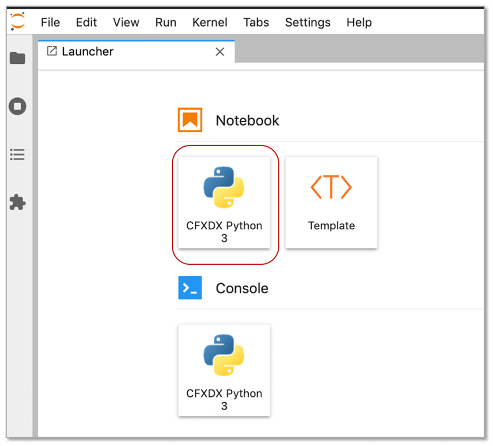The image size is (493, 446).
Task: Open the View menu
Action: click(x=126, y=22)
